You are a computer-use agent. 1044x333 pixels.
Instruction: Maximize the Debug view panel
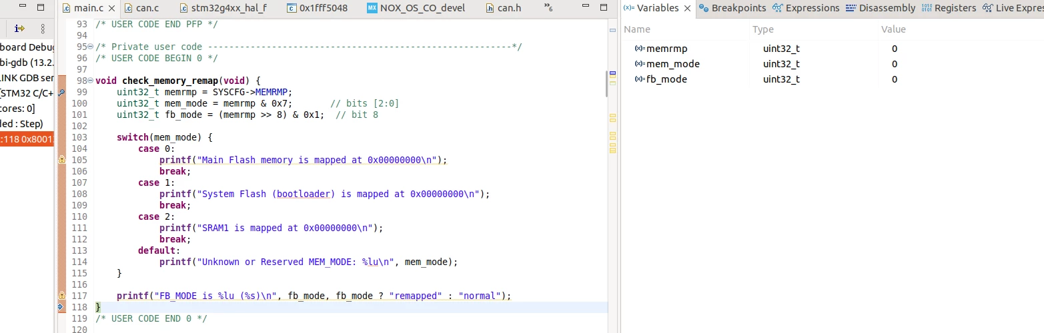[40, 7]
